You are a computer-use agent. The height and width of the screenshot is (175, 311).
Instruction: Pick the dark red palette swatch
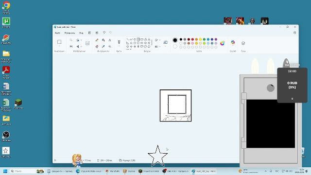189,39
